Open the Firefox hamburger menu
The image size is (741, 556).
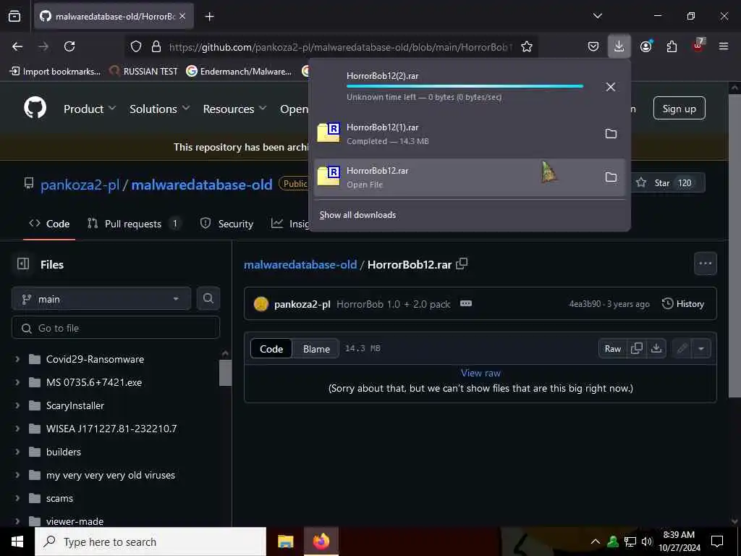click(724, 46)
